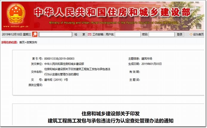Click the subject value 建筑市场
The height and width of the screenshot is (128, 207).
point(147,59)
